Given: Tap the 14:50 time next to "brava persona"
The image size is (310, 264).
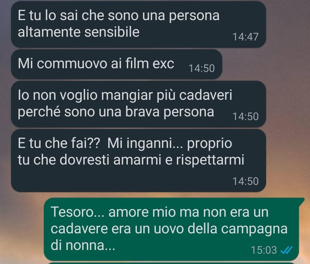Looking at the screenshot, I should point(245,116).
